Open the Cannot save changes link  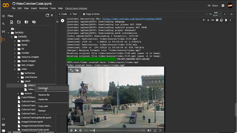(x=76, y=8)
